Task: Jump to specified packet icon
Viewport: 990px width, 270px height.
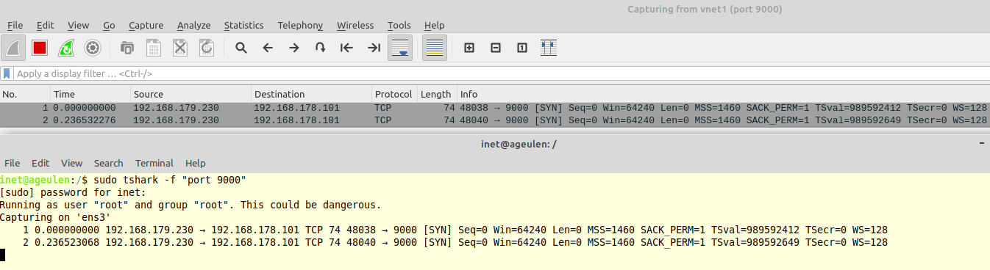Action: pyautogui.click(x=320, y=48)
